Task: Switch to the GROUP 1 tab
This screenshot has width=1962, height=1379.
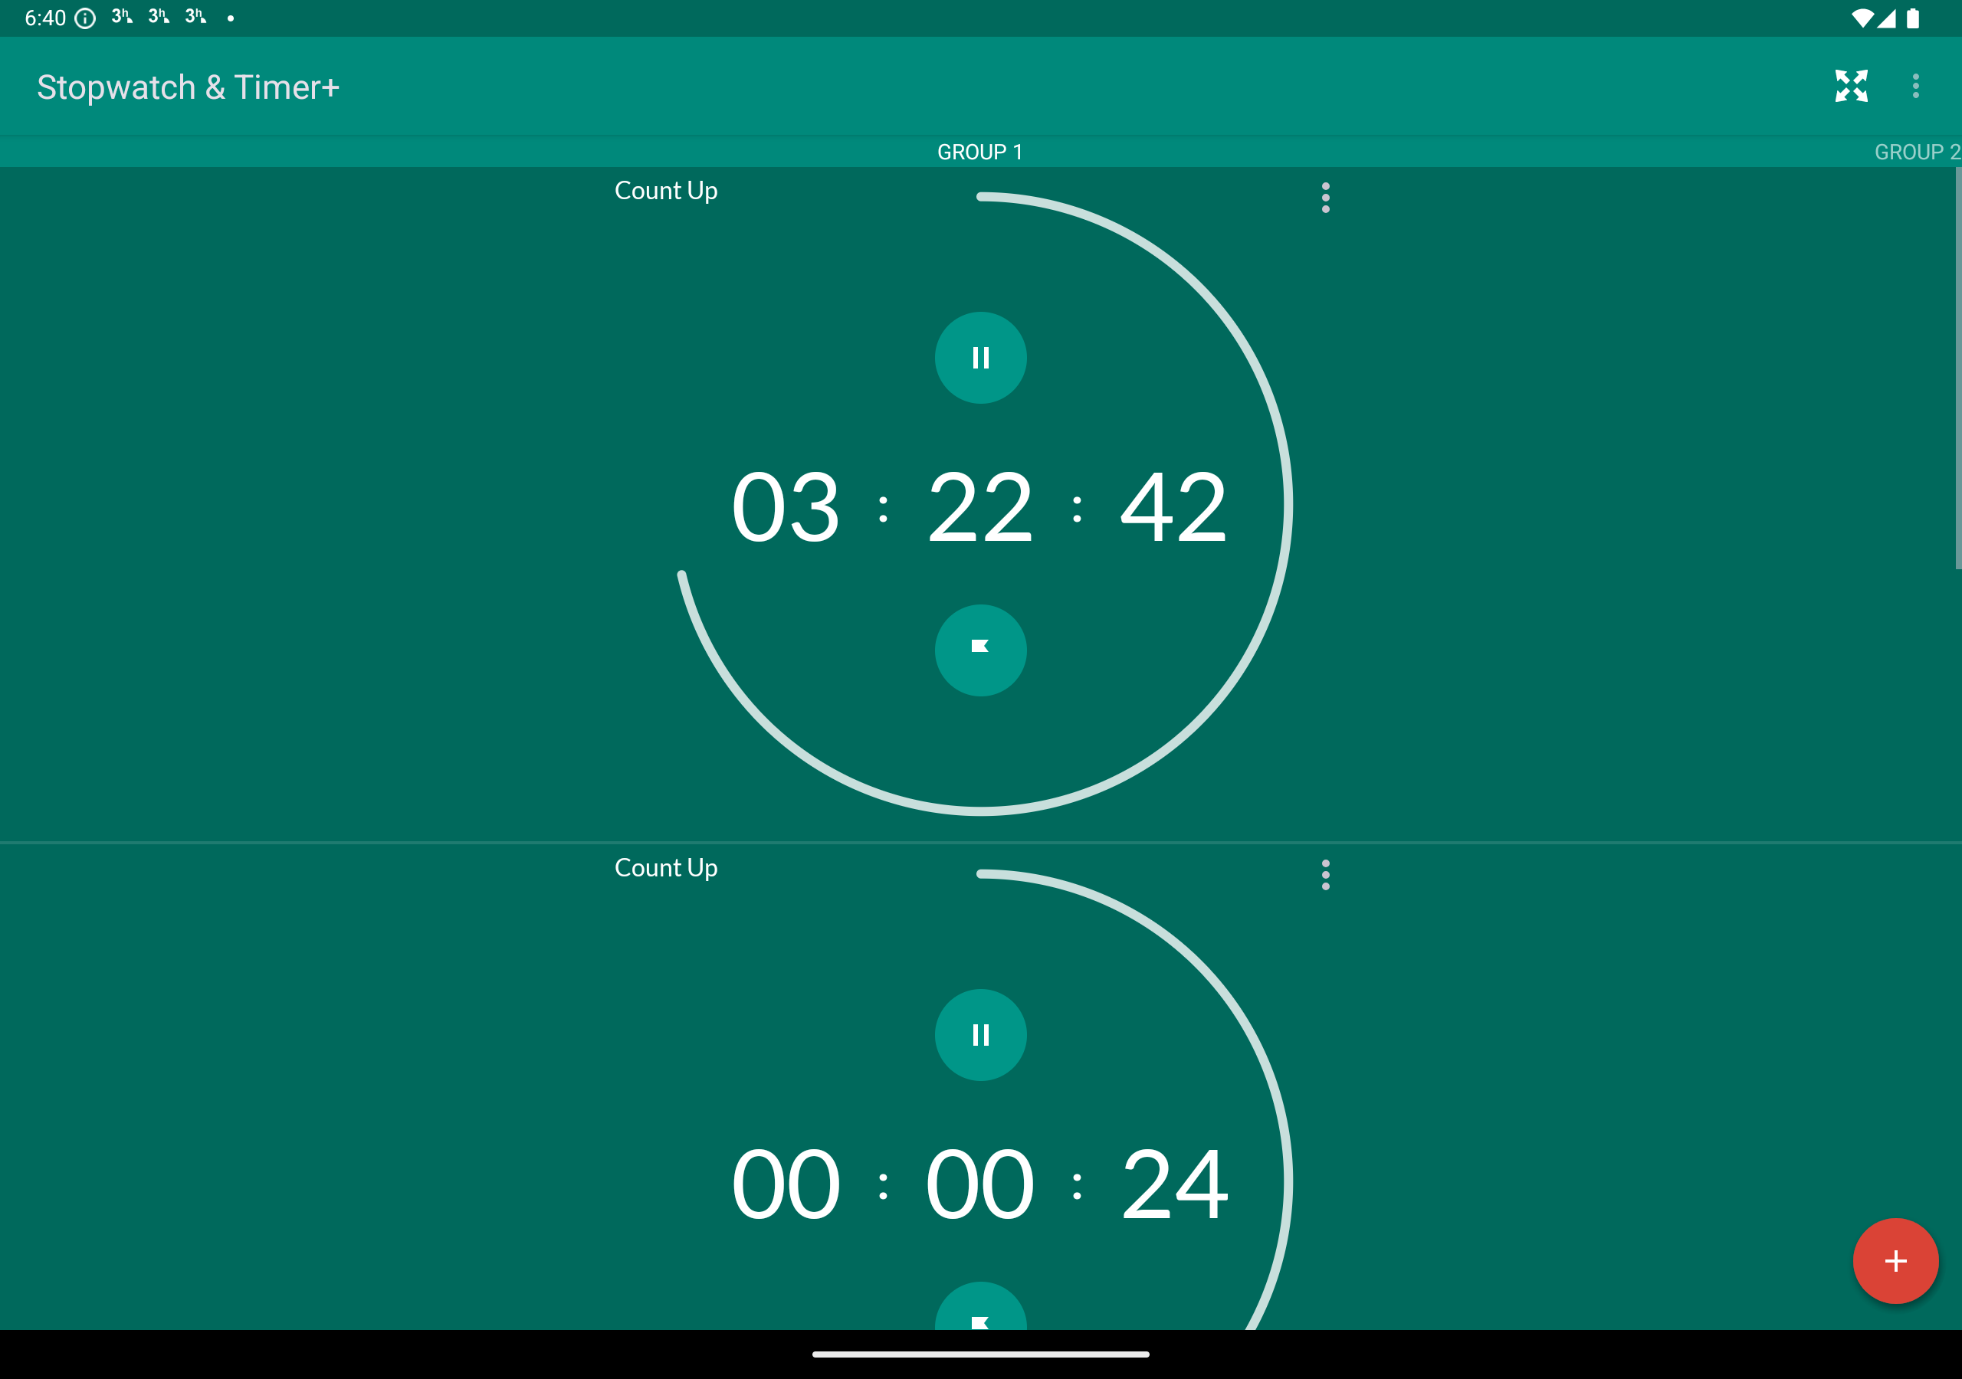Action: (x=980, y=152)
